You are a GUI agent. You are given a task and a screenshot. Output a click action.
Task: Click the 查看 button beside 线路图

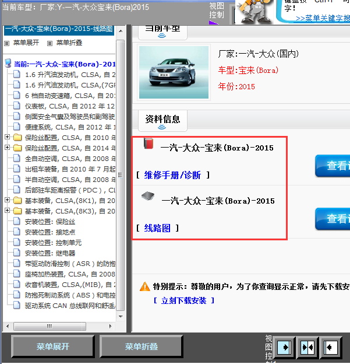tap(333, 219)
